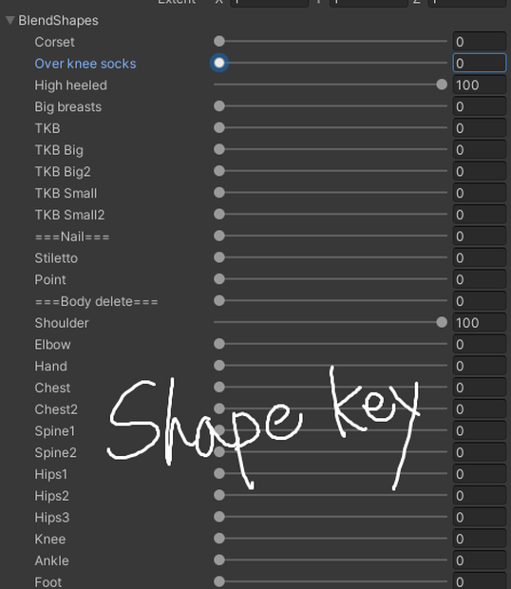Select the Shoulder value input box

(480, 323)
